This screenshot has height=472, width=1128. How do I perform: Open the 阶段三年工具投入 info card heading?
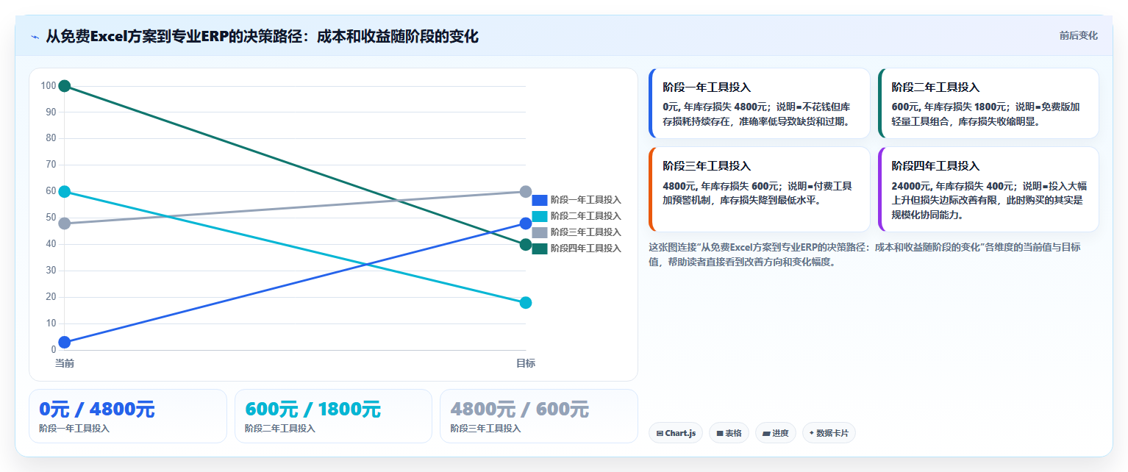click(x=707, y=166)
